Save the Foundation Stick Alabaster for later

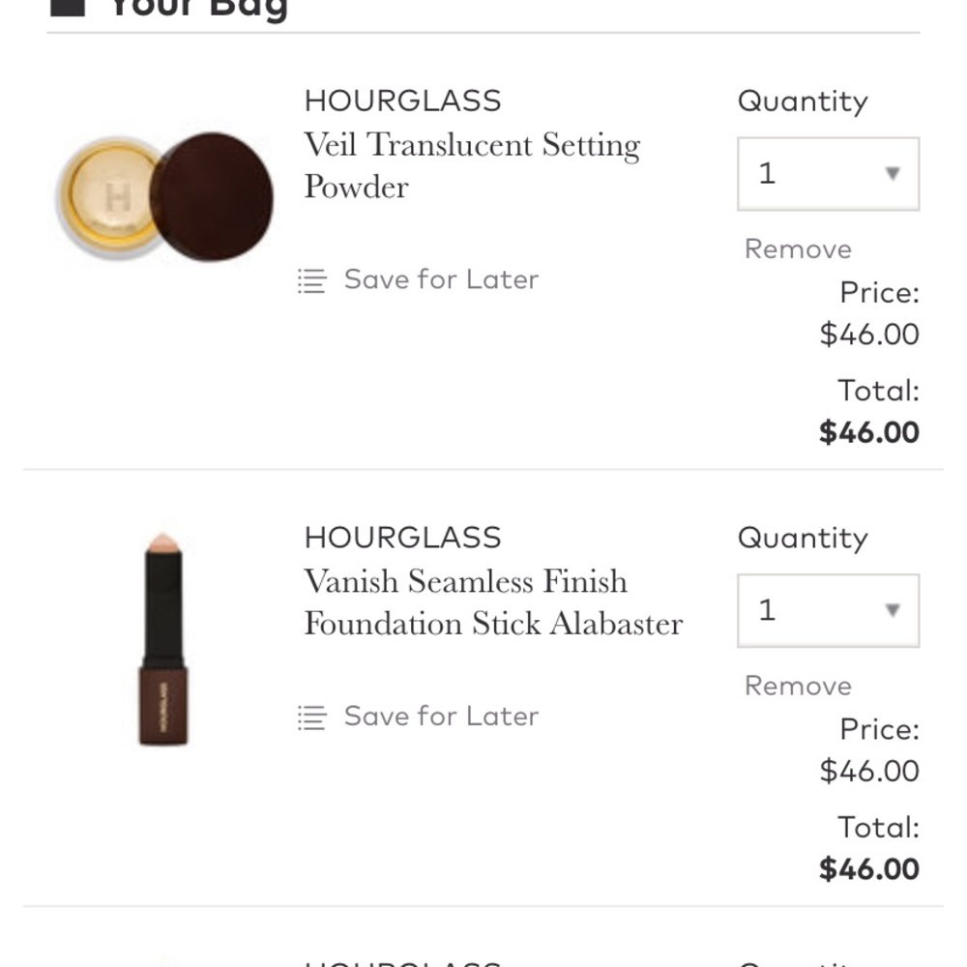pyautogui.click(x=441, y=717)
